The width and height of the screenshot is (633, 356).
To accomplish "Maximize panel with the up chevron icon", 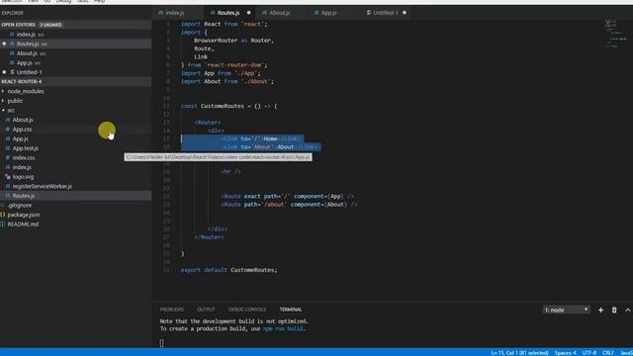I will 628,310.
